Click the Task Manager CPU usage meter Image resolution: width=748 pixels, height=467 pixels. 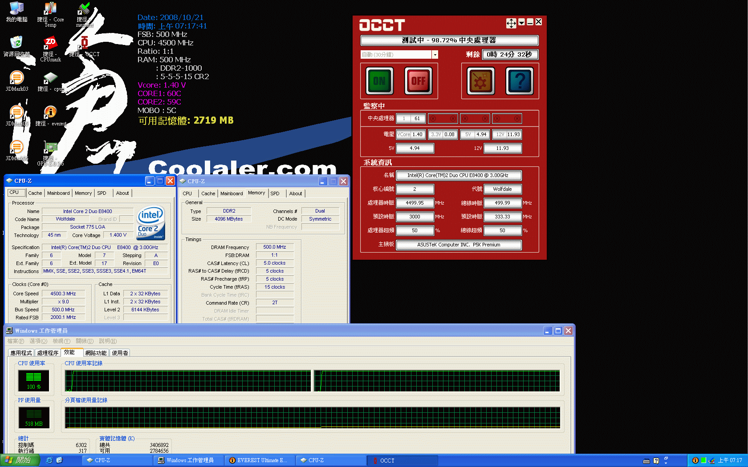[34, 381]
